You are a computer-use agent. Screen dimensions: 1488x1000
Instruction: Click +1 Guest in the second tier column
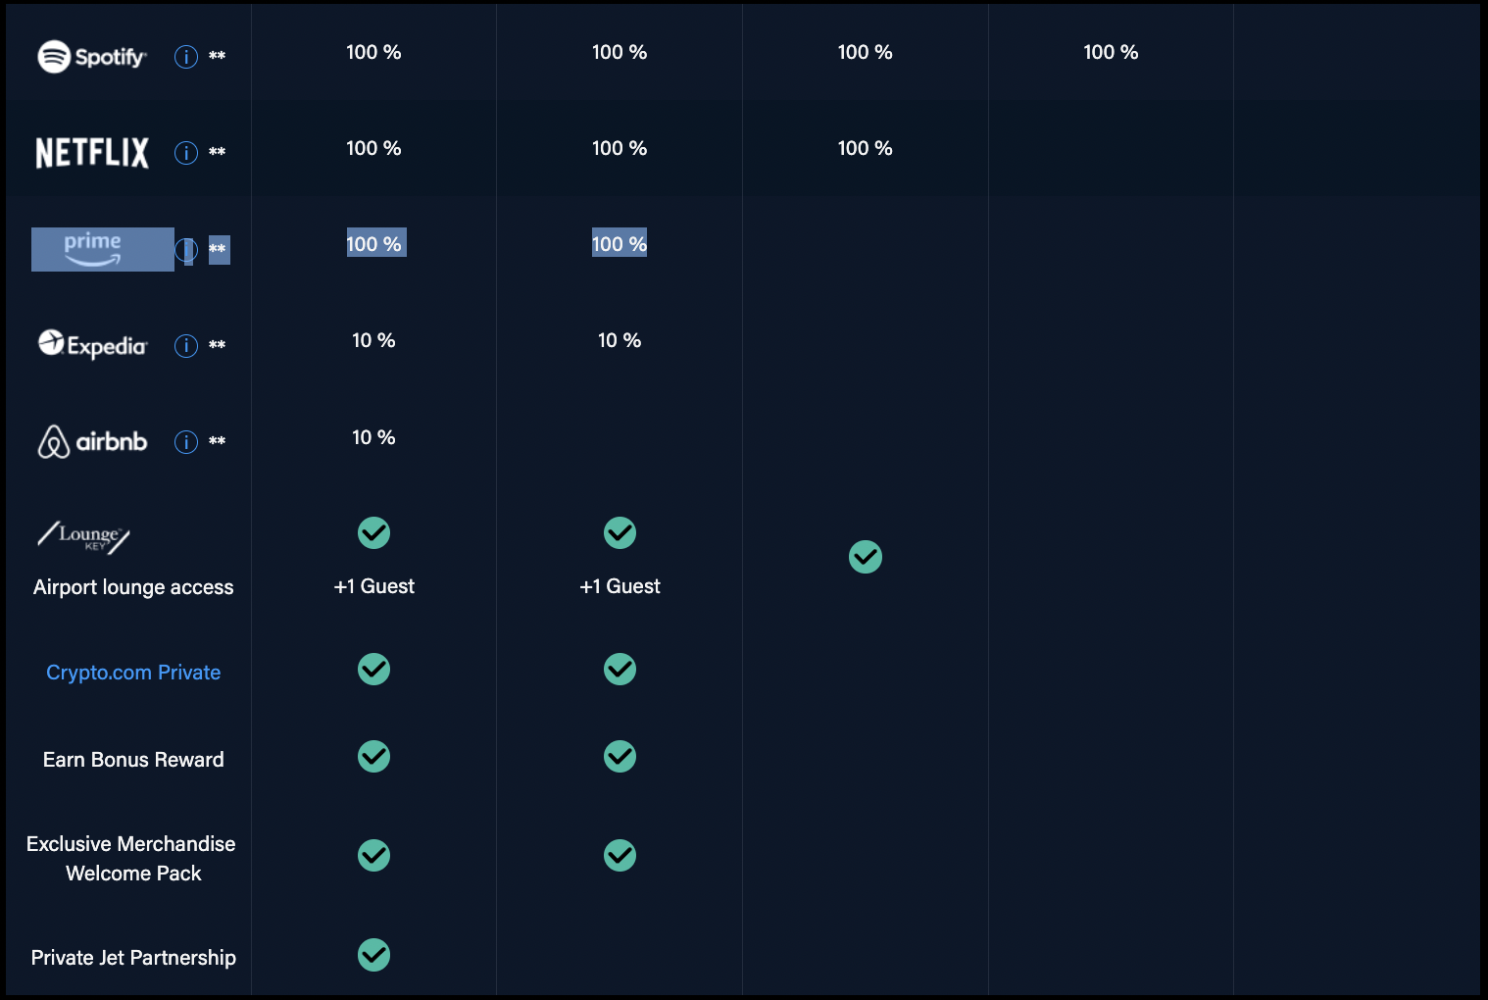(x=620, y=586)
